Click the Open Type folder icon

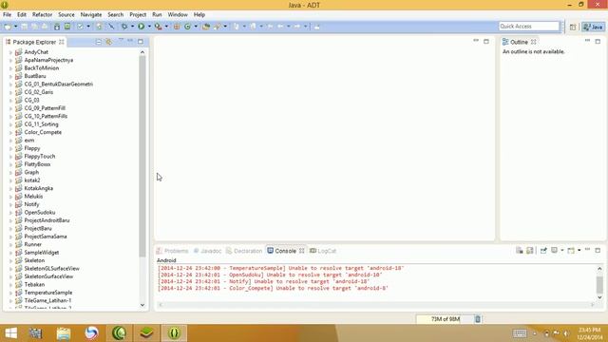pyautogui.click(x=206, y=27)
